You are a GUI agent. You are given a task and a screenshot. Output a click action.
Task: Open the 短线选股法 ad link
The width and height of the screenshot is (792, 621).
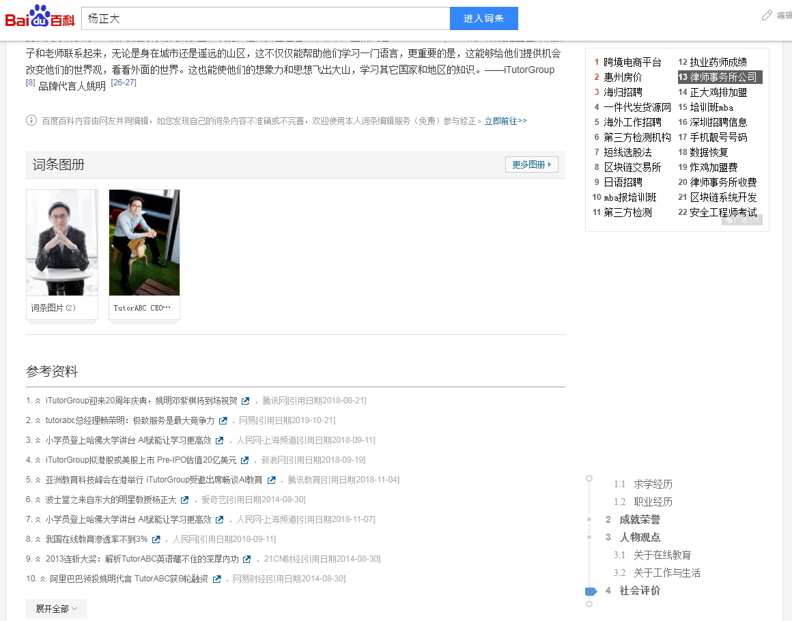click(x=628, y=152)
